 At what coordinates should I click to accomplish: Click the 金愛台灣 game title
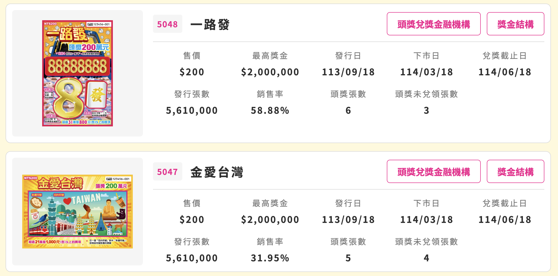click(x=217, y=172)
